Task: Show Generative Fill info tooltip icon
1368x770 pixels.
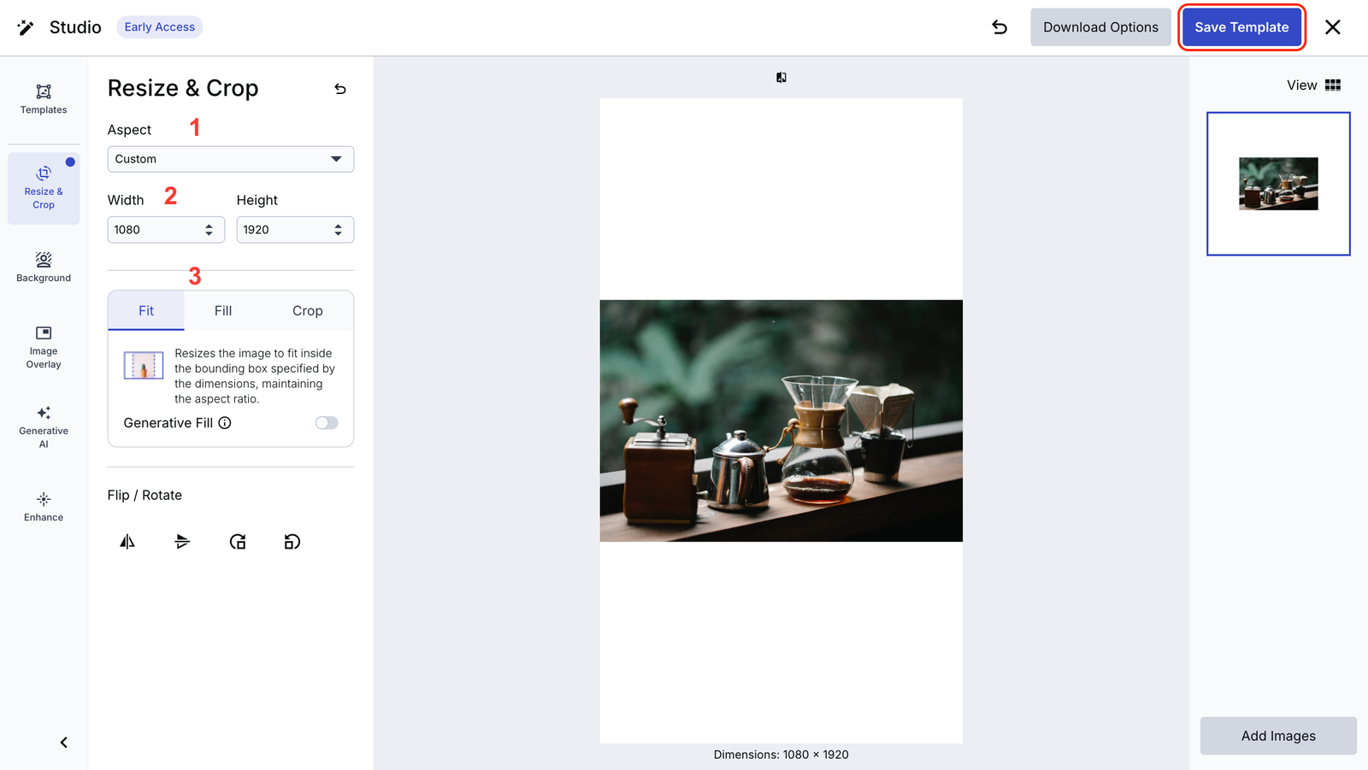Action: point(225,423)
